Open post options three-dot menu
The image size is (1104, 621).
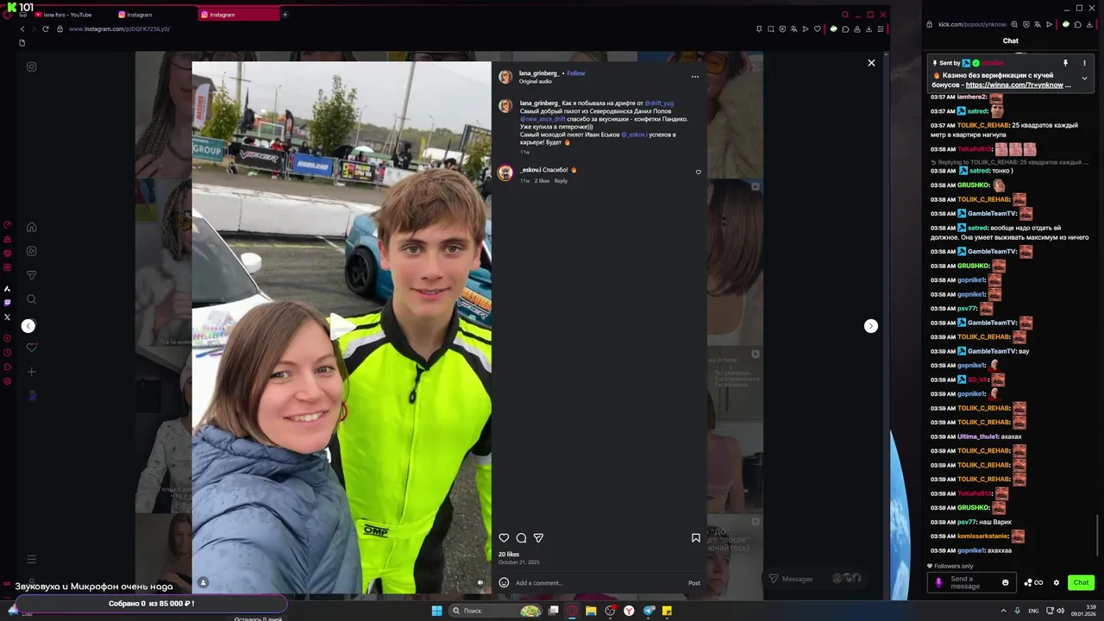coord(694,77)
